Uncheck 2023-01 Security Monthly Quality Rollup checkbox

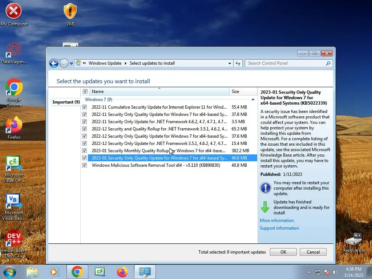84,151
